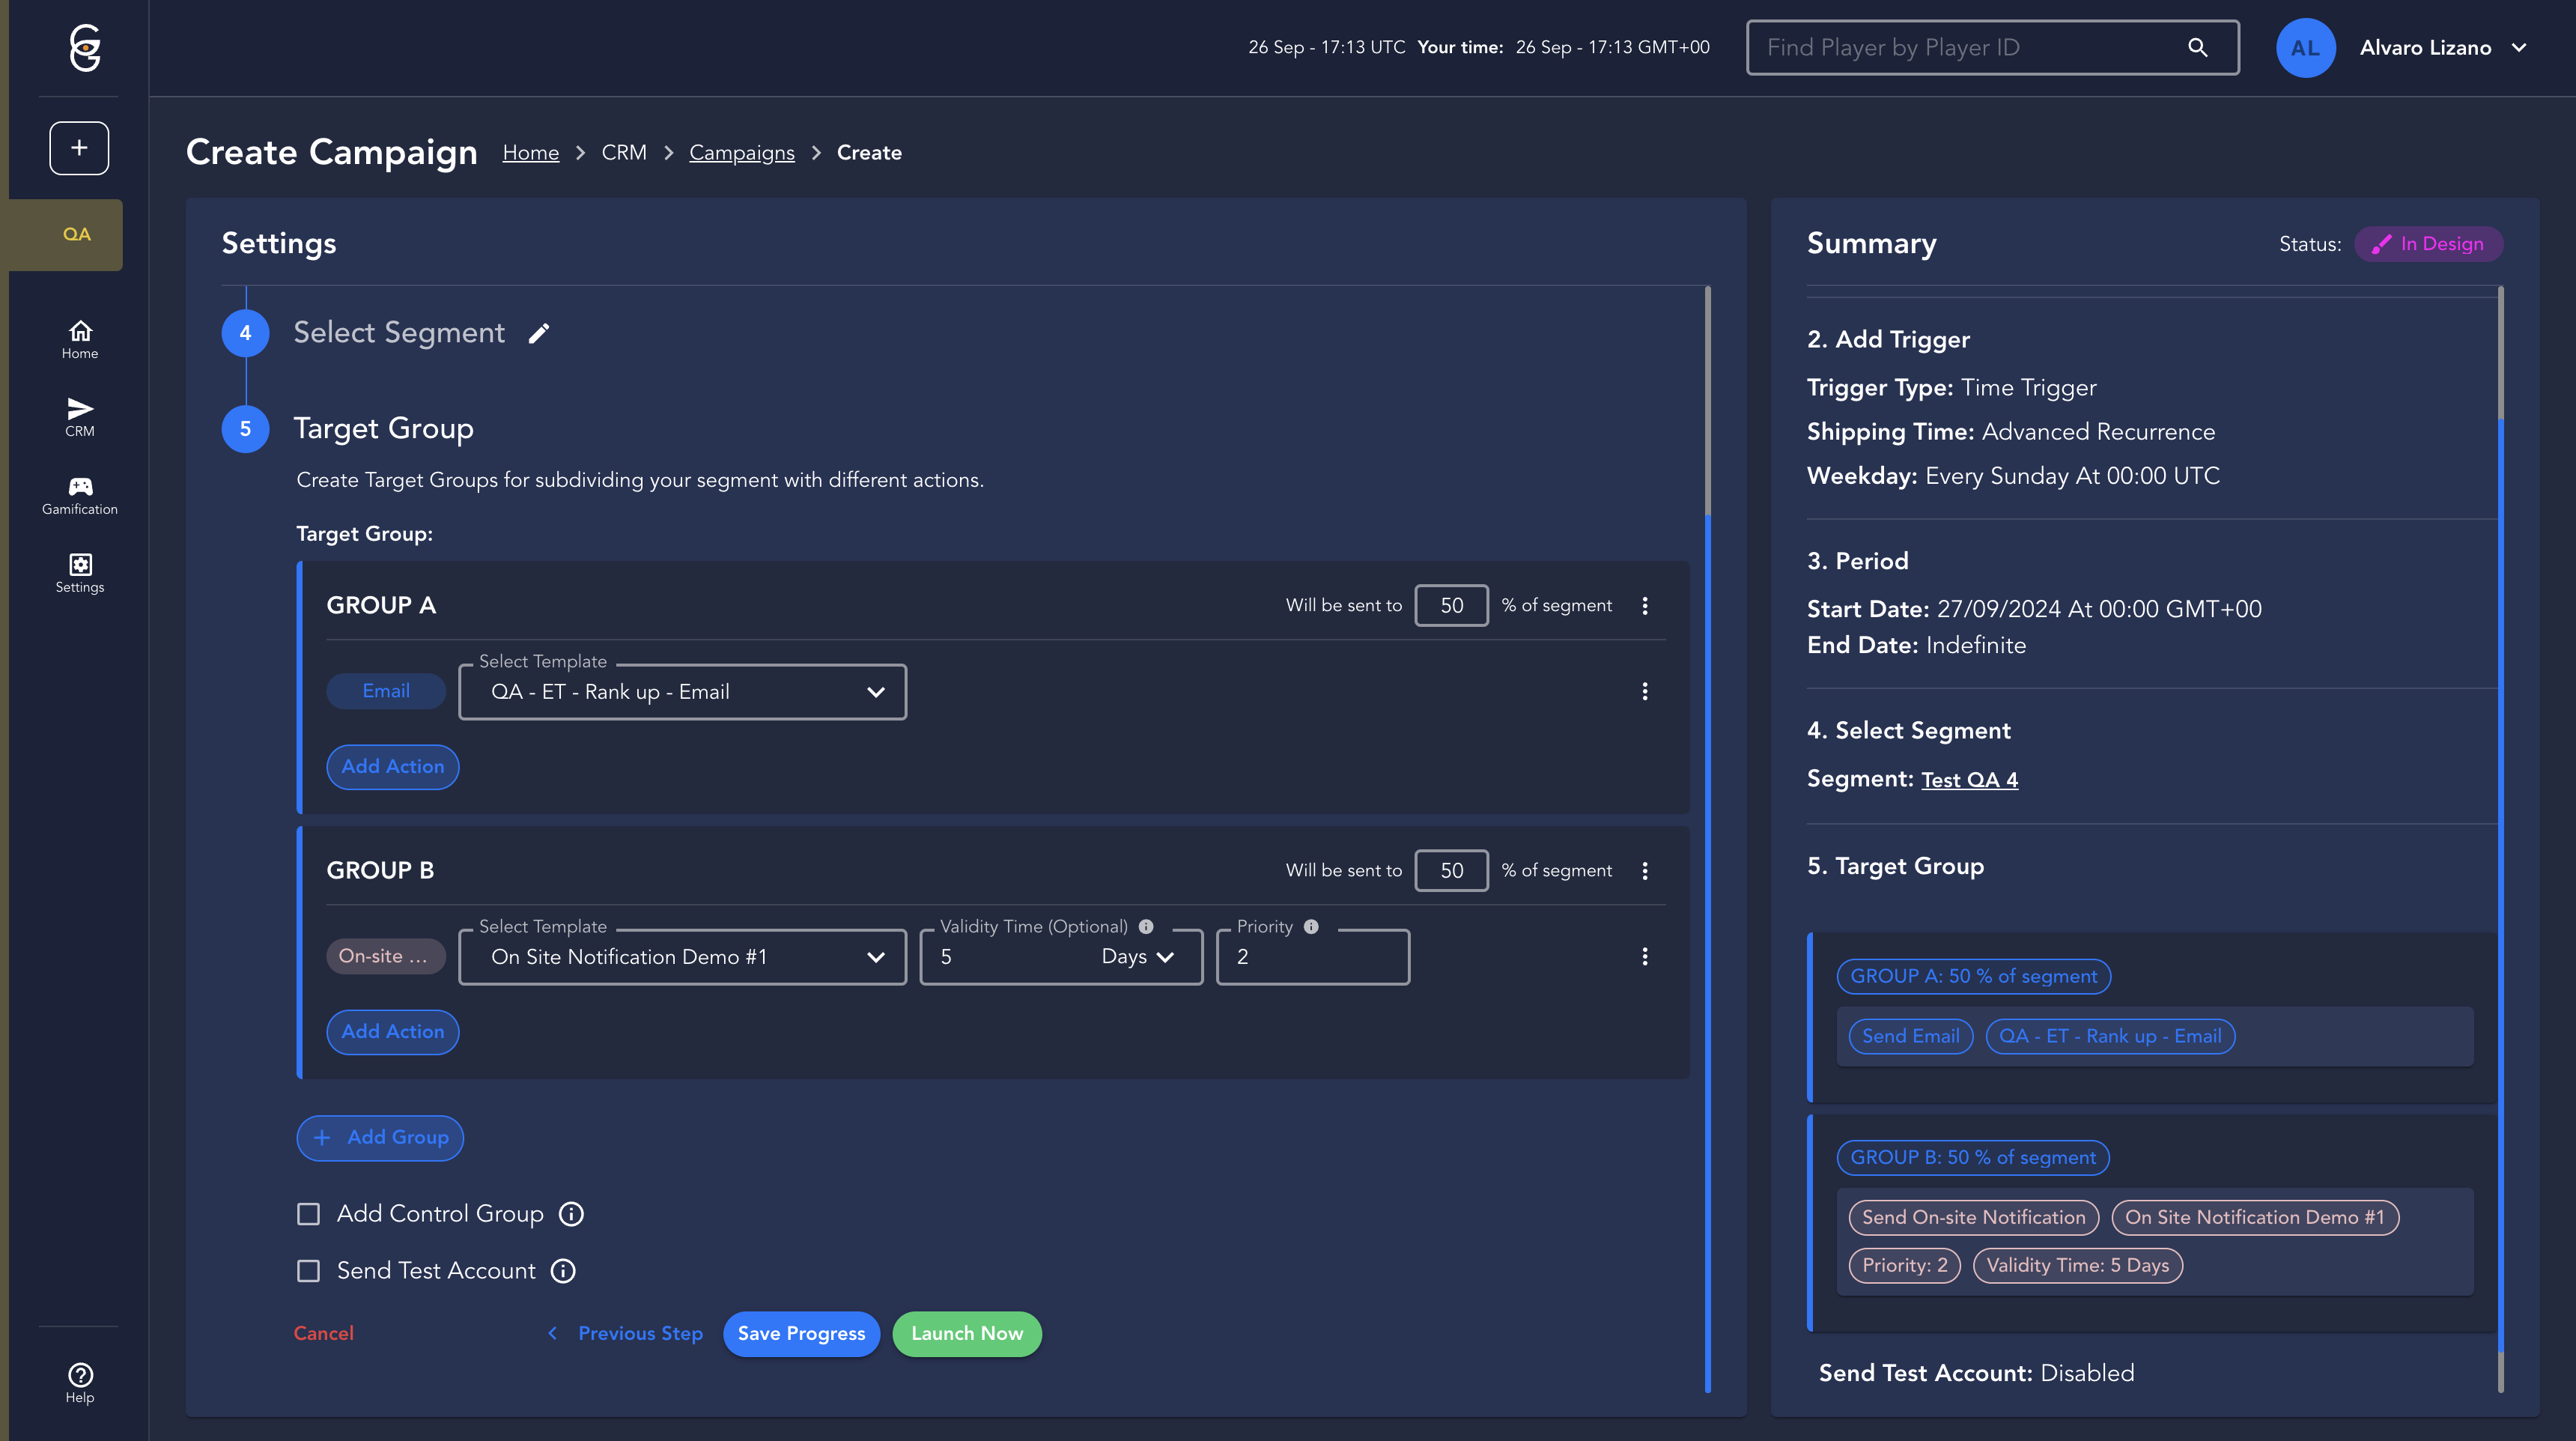This screenshot has width=2576, height=1441.
Task: Click the Add Control Group info icon
Action: [x=571, y=1214]
